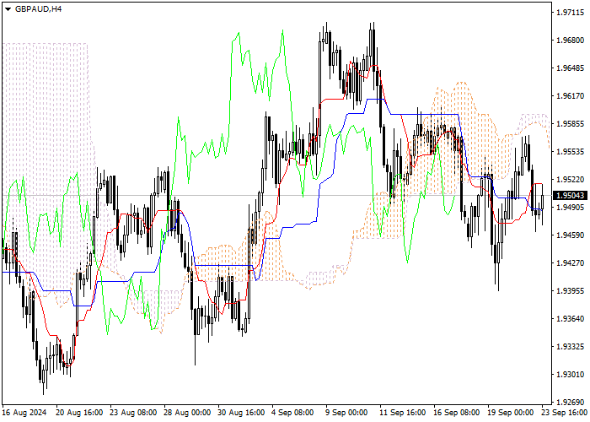Image resolution: width=590 pixels, height=422 pixels.
Task: Open the chart menu triangle beside GBPAUD,H4
Action: [x=8, y=9]
